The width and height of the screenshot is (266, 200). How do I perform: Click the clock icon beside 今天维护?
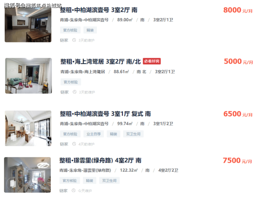pos(73,191)
